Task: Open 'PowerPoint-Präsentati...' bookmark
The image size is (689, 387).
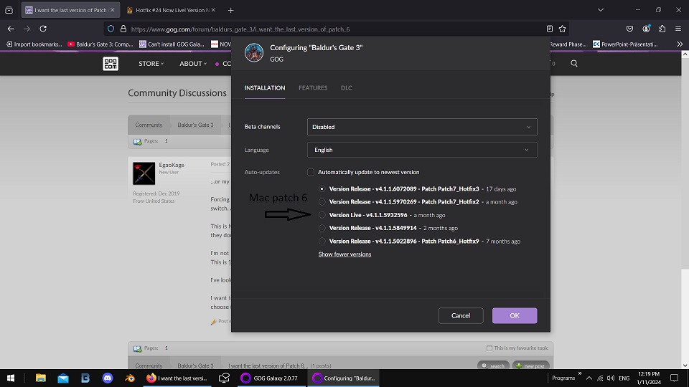Action: click(x=625, y=44)
